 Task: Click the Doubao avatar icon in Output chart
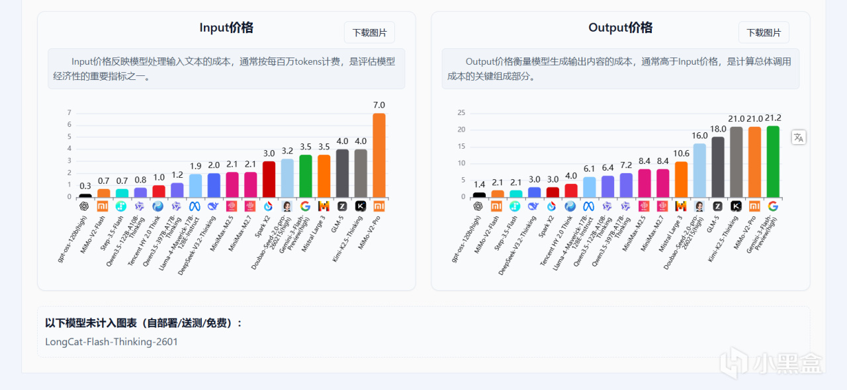[x=699, y=206]
